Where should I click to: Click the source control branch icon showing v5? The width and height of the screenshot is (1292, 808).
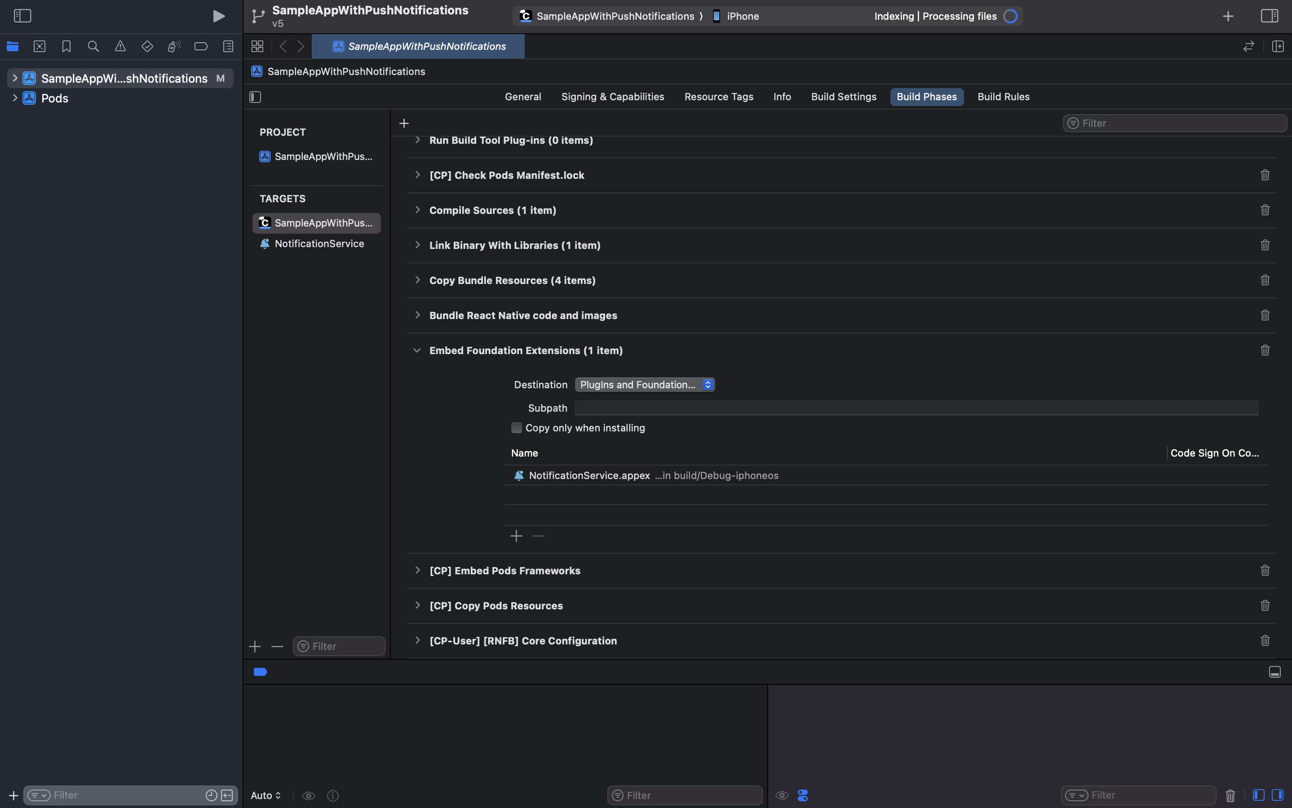point(258,16)
